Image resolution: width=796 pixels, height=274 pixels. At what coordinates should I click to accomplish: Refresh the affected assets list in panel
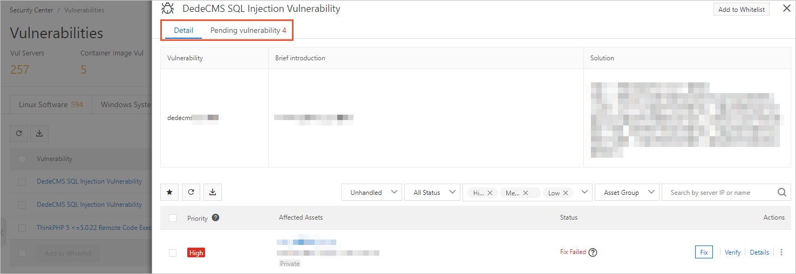click(191, 192)
